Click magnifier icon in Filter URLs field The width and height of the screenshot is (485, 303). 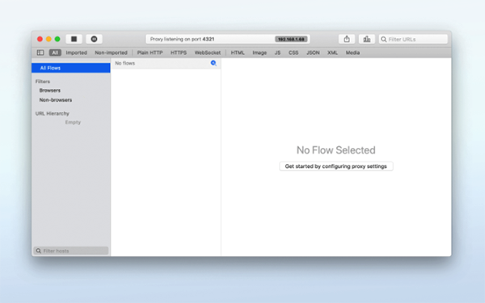[383, 40]
